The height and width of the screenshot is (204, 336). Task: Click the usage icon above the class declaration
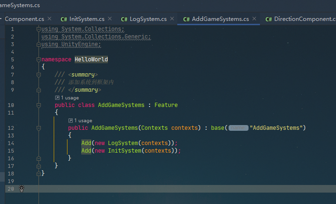[57, 98]
